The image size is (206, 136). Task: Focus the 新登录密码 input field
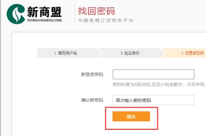154,74
